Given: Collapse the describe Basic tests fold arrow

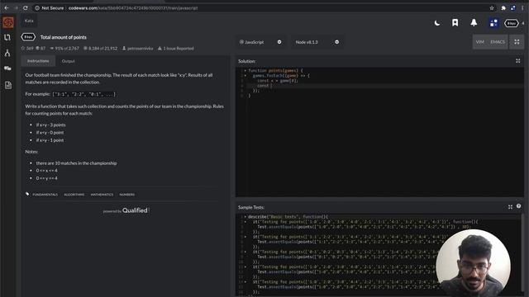Looking at the screenshot, I should 245,217.
